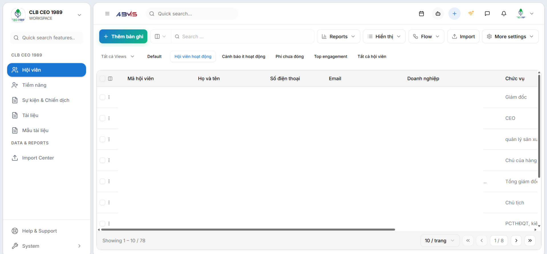Click the Thêm bản ghi button
The image size is (547, 254).
point(123,36)
